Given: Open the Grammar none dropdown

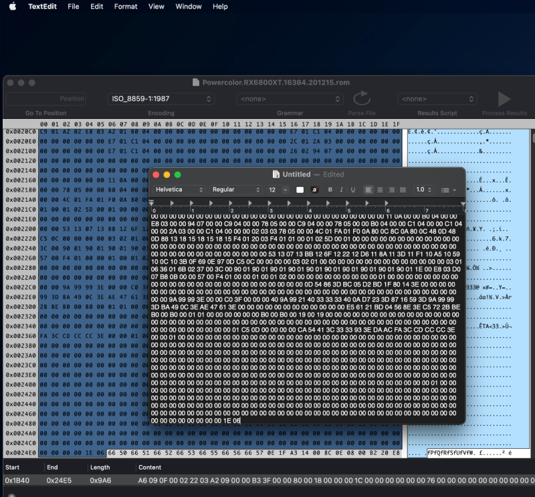Looking at the screenshot, I should click(290, 99).
